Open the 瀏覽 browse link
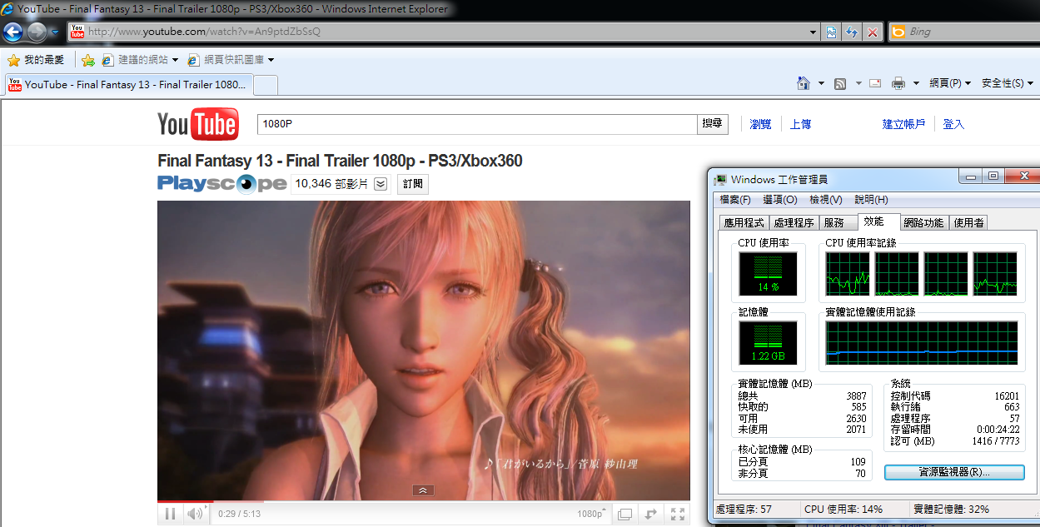Screen dimensions: 1040x527 point(760,124)
